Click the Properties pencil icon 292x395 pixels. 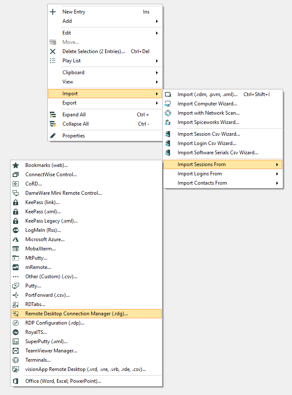click(x=53, y=136)
